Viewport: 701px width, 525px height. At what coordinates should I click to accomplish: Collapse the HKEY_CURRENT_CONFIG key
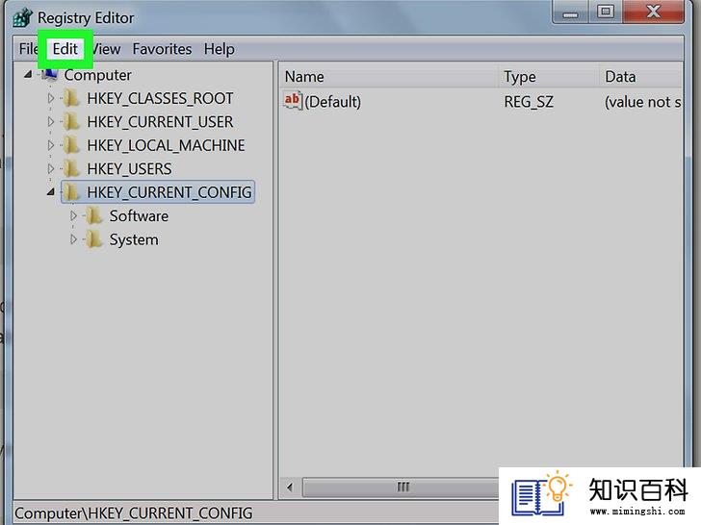tap(51, 192)
